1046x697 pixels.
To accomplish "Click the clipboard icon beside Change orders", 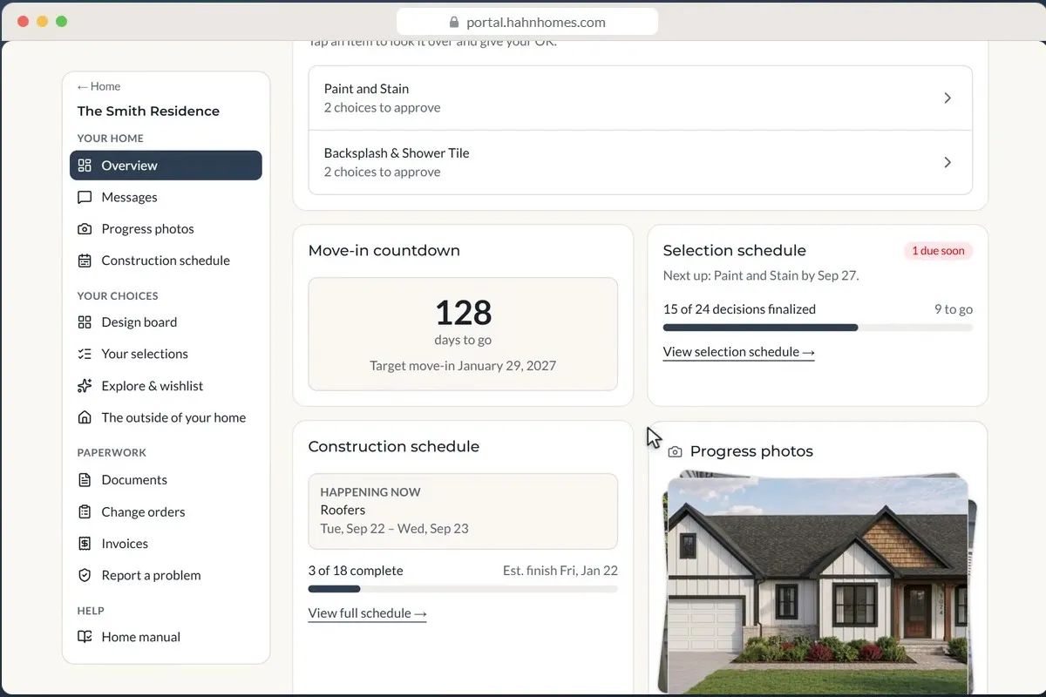I will pos(85,511).
